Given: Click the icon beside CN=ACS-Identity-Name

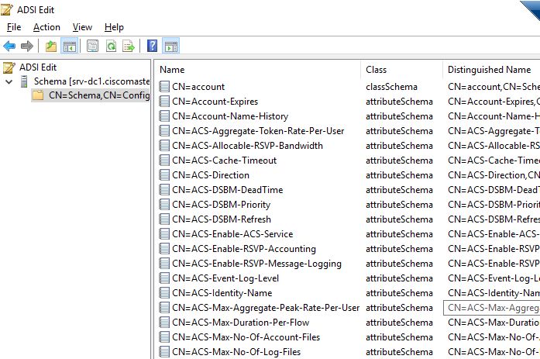Looking at the screenshot, I should pos(164,293).
